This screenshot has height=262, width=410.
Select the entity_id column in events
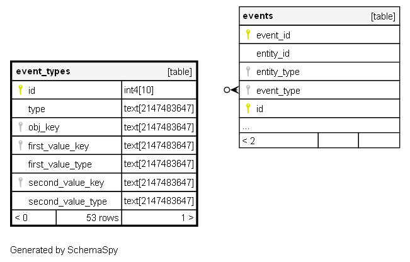pyautogui.click(x=273, y=54)
